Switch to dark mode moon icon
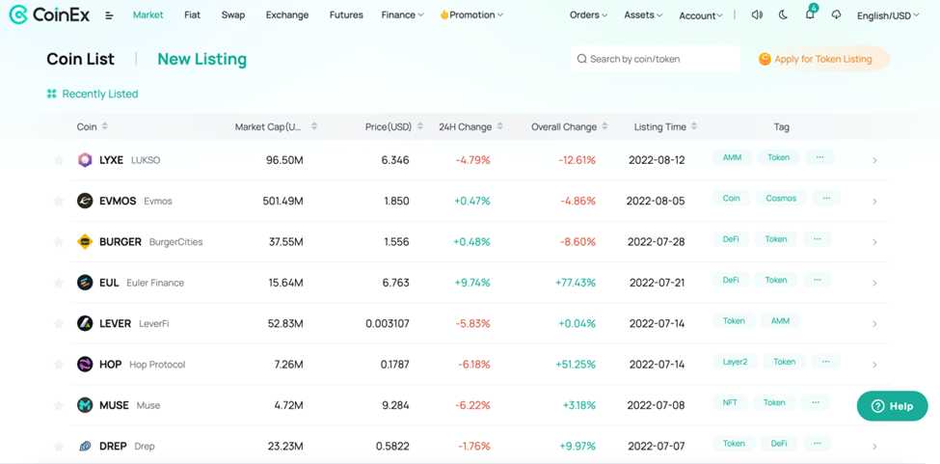The image size is (940, 464). pyautogui.click(x=783, y=15)
